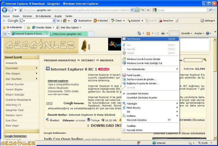Click the site search magnifier icon
Viewport: 218px width, 146px height.
[205, 60]
